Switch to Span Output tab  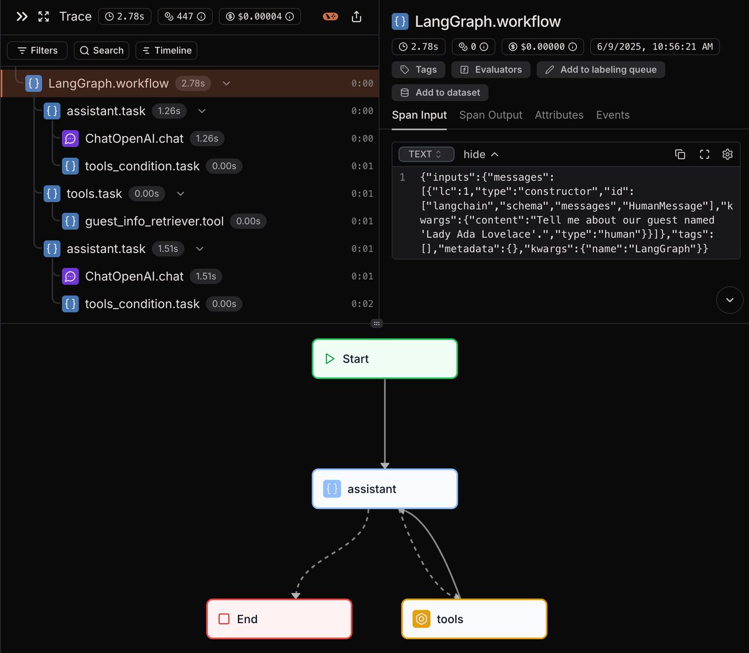pyautogui.click(x=491, y=115)
